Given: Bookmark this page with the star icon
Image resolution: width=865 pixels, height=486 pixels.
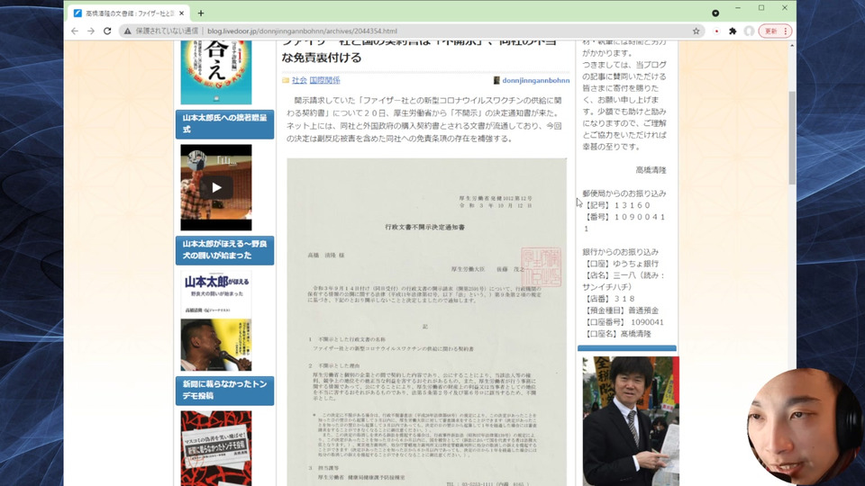Looking at the screenshot, I should tap(697, 31).
